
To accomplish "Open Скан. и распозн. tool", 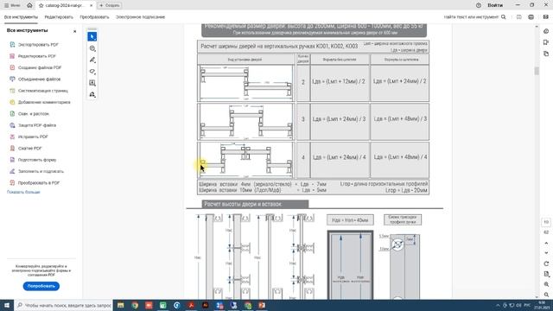I will point(34,114).
